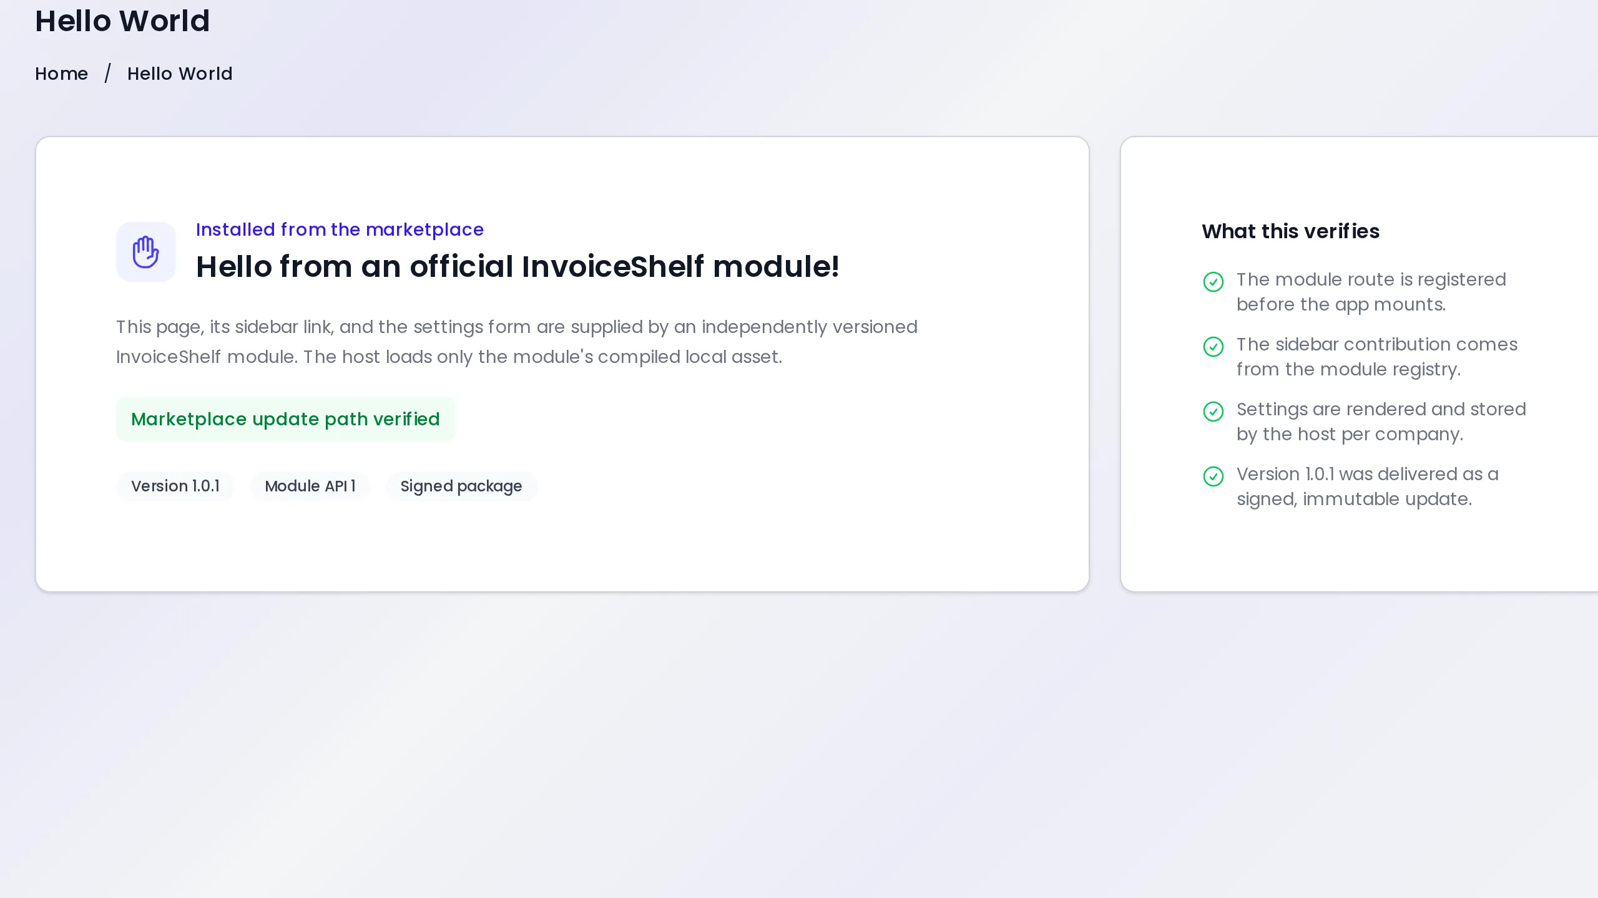1598x898 pixels.
Task: Click the waving hand module icon
Action: click(146, 252)
